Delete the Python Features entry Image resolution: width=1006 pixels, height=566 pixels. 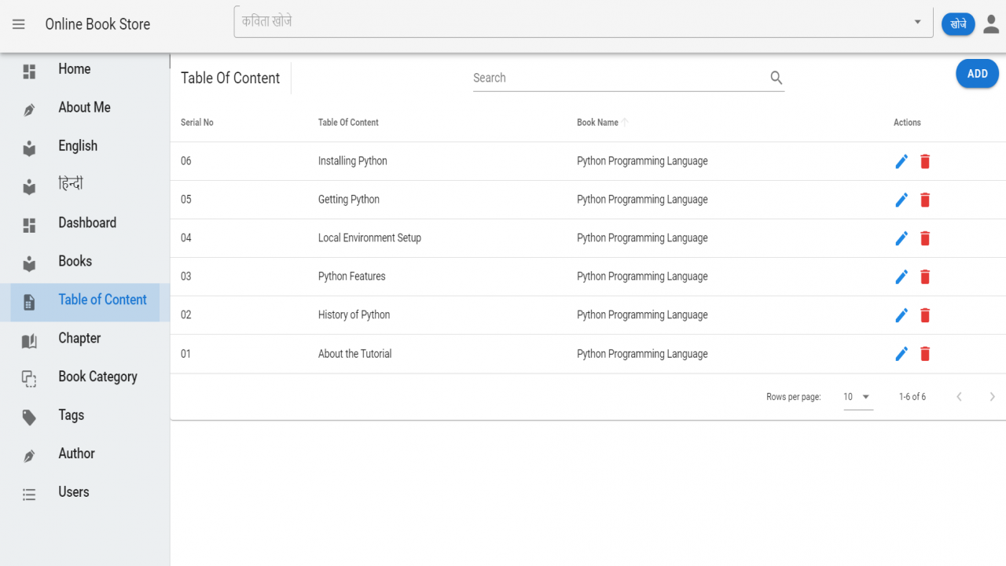tap(925, 277)
